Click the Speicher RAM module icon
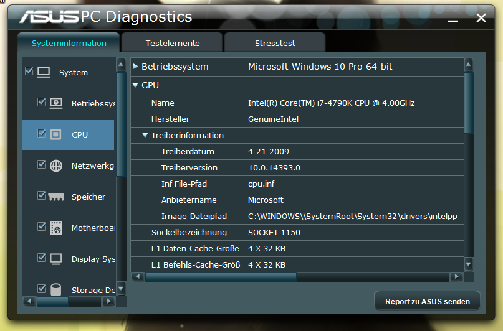 pos(56,197)
